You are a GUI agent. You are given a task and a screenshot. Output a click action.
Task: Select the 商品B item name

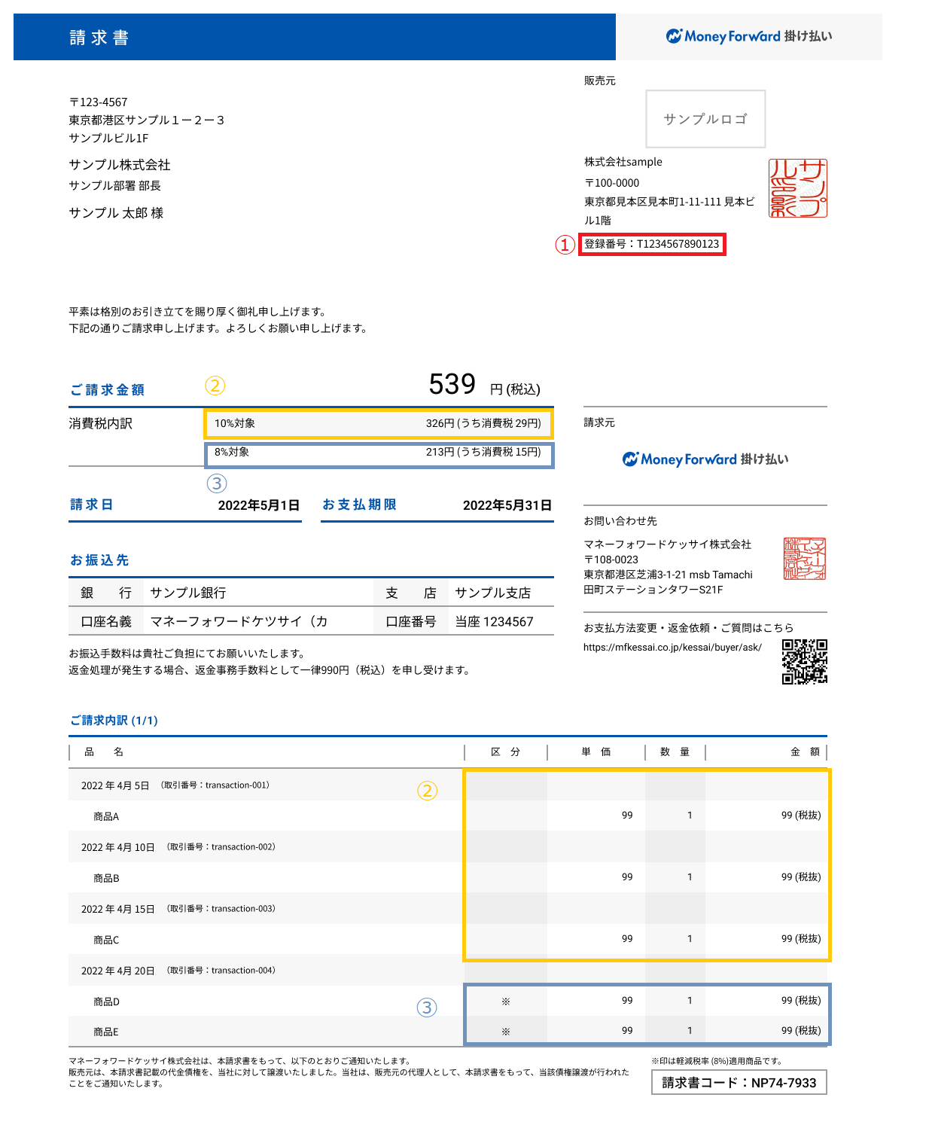106,878
